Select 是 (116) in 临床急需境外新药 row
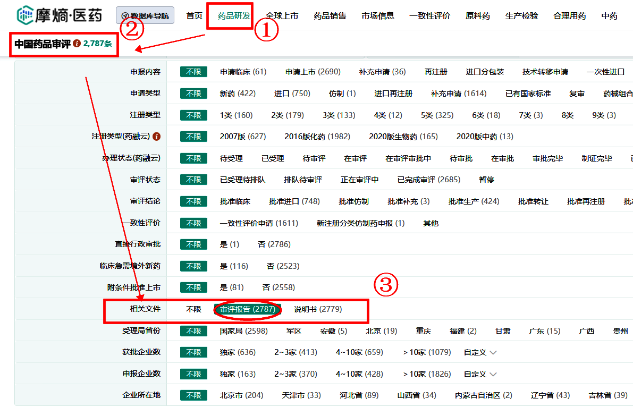The width and height of the screenshot is (633, 407). click(x=234, y=267)
